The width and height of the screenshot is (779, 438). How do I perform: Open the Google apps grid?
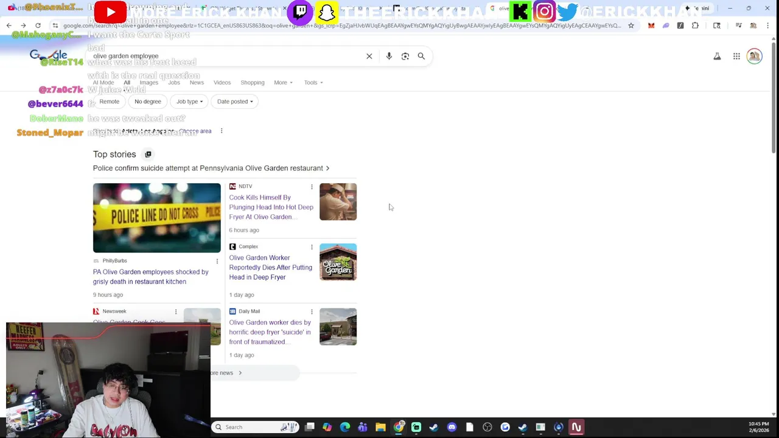coord(736,57)
